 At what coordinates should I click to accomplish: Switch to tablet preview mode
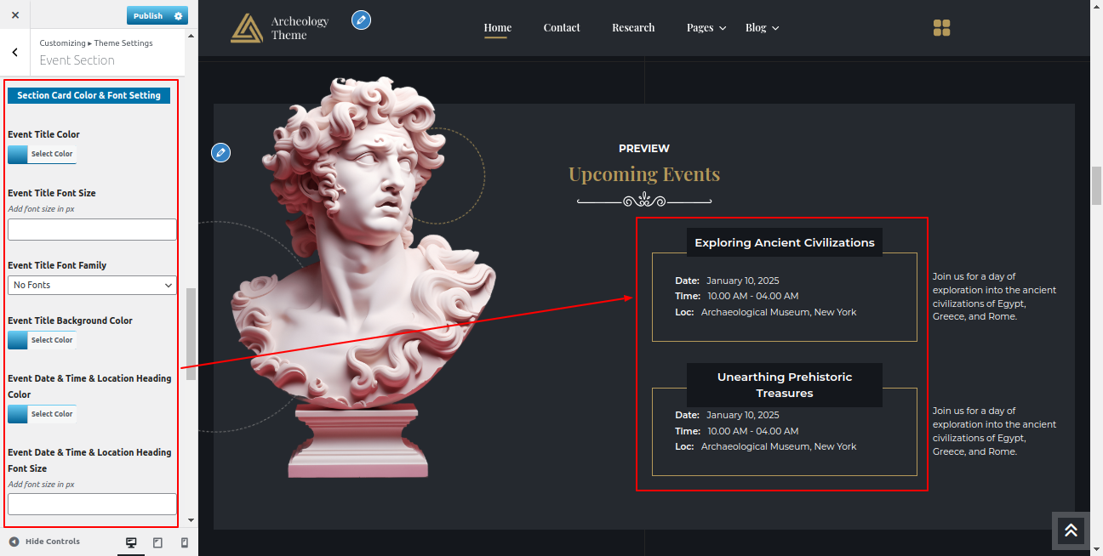(157, 542)
